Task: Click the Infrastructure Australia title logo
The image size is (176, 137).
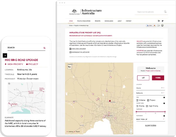Action: tap(92, 12)
